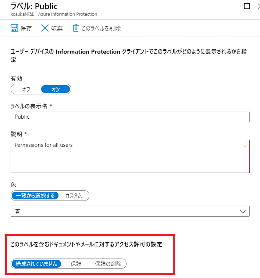Image resolution: width=260 pixels, height=278 pixels.
Task: Click このラベルを削除 text
Action: coord(101,28)
